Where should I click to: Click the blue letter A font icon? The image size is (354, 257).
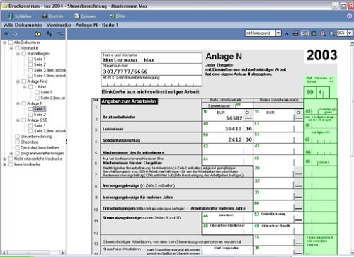click(x=287, y=33)
